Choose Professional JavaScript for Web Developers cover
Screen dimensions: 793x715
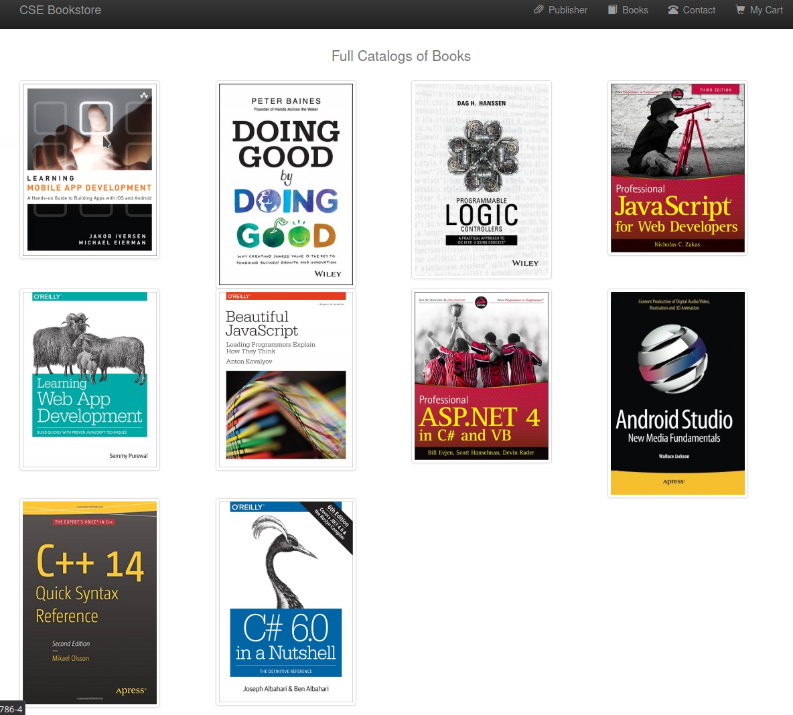click(x=677, y=168)
